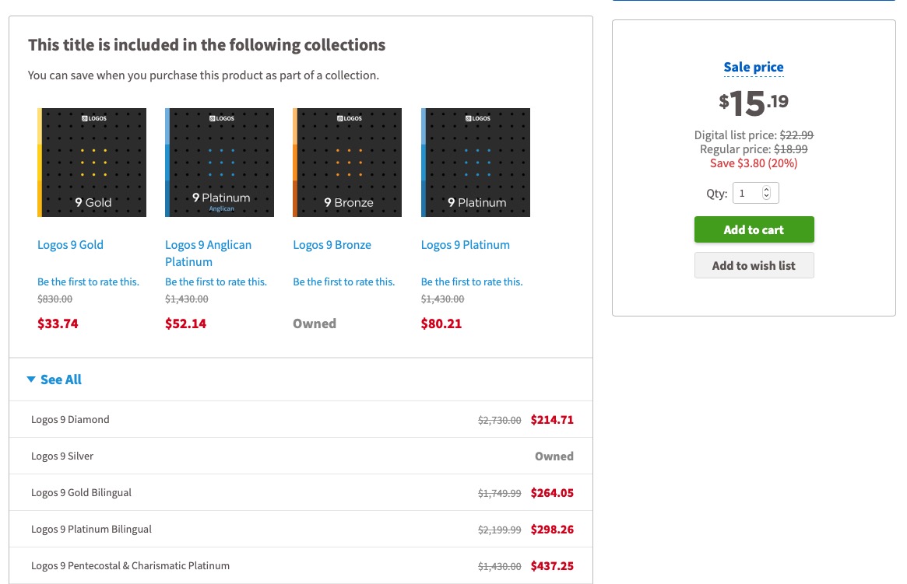
Task: Select the Logos 9 Diamond row
Action: pos(301,419)
